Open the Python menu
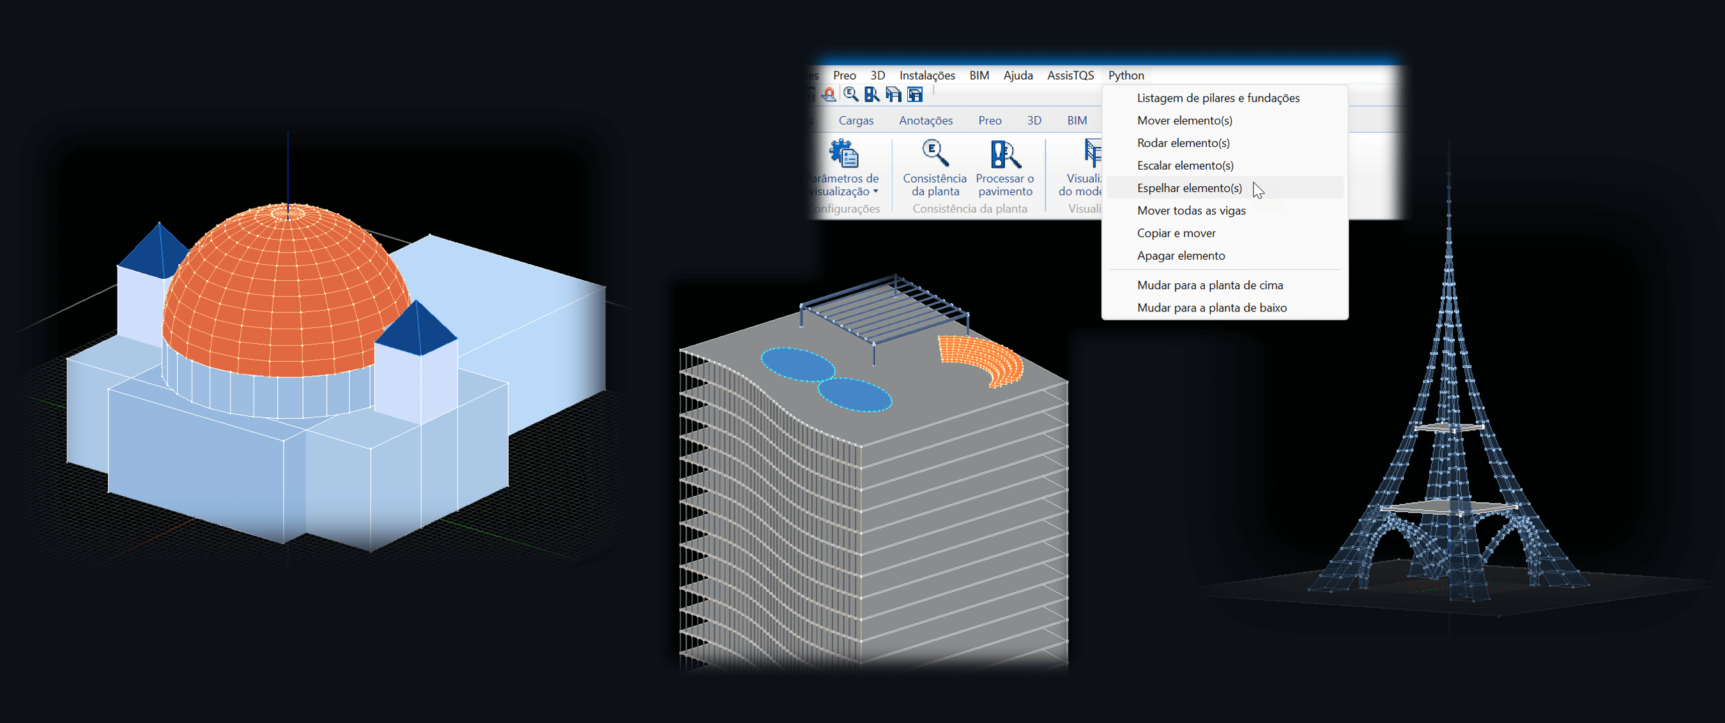The height and width of the screenshot is (723, 1725). [1126, 75]
